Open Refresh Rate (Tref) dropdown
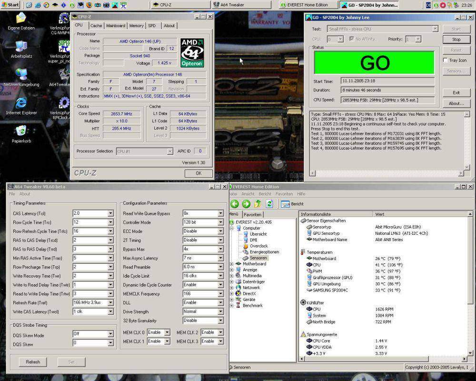Image resolution: width=476 pixels, height=381 pixels. point(111,302)
